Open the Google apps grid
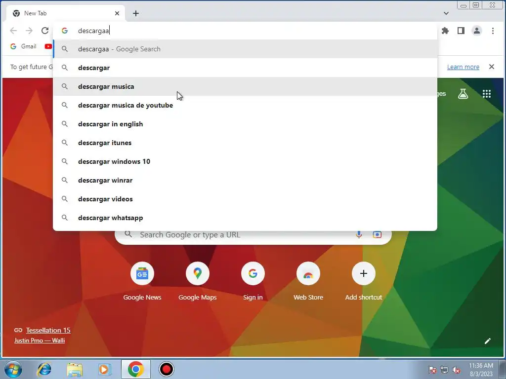This screenshot has height=379, width=506. 487,94
